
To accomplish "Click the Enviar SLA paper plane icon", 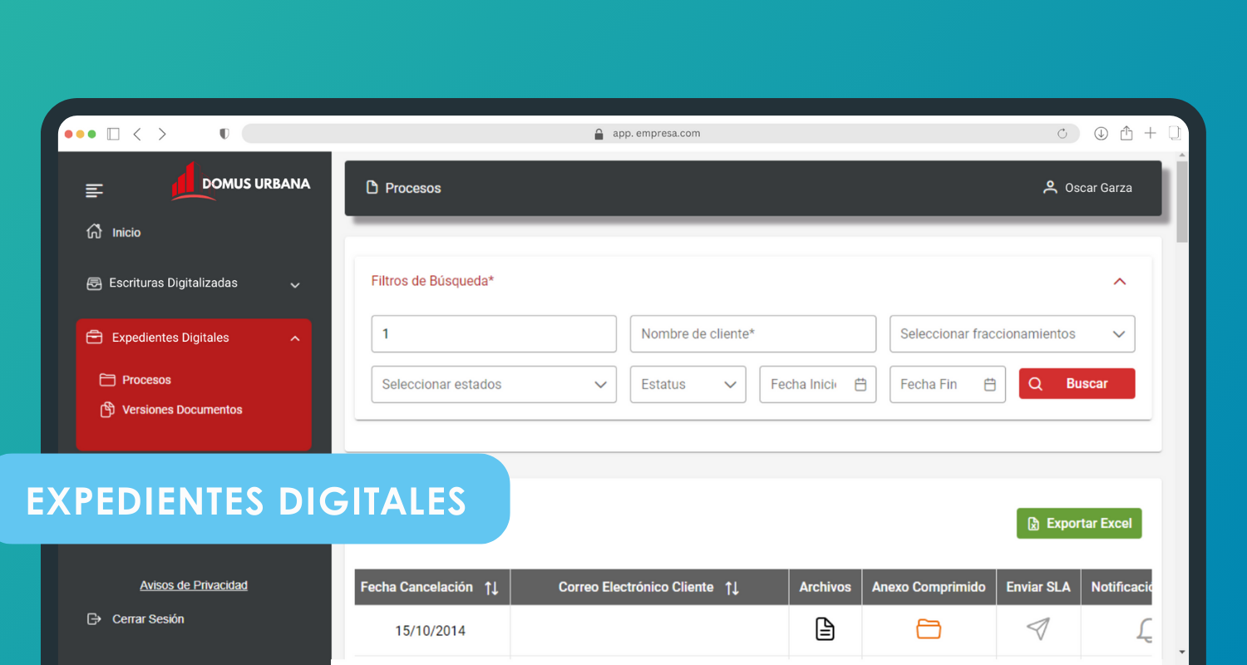I will pos(1038,629).
